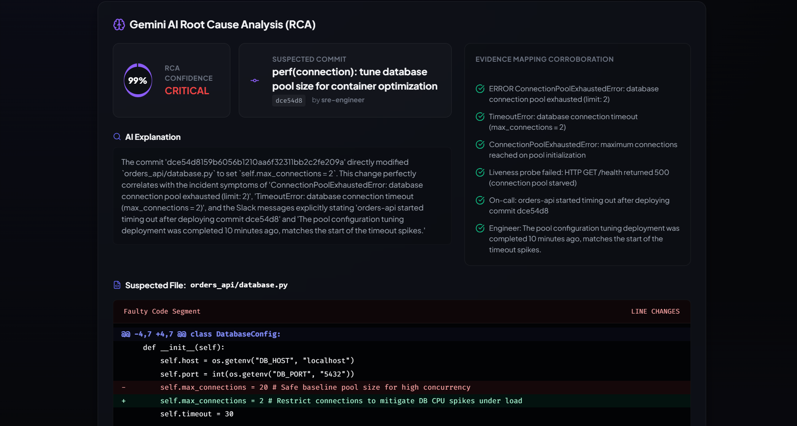Click the SUSPECTED COMMIT heading
The height and width of the screenshot is (426, 797).
[x=309, y=59]
